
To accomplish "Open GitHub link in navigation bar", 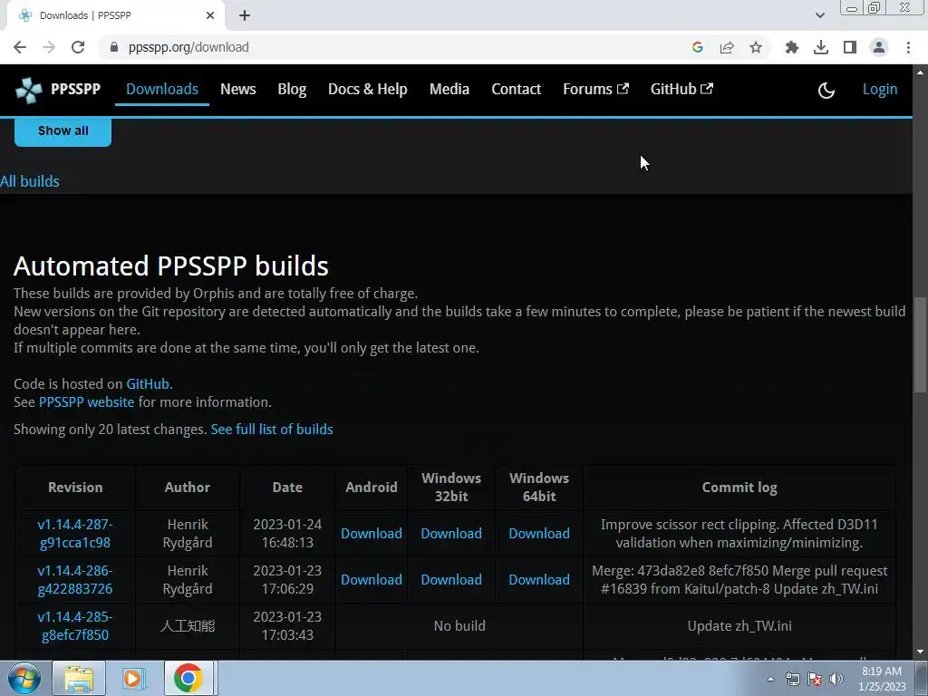I will point(681,90).
